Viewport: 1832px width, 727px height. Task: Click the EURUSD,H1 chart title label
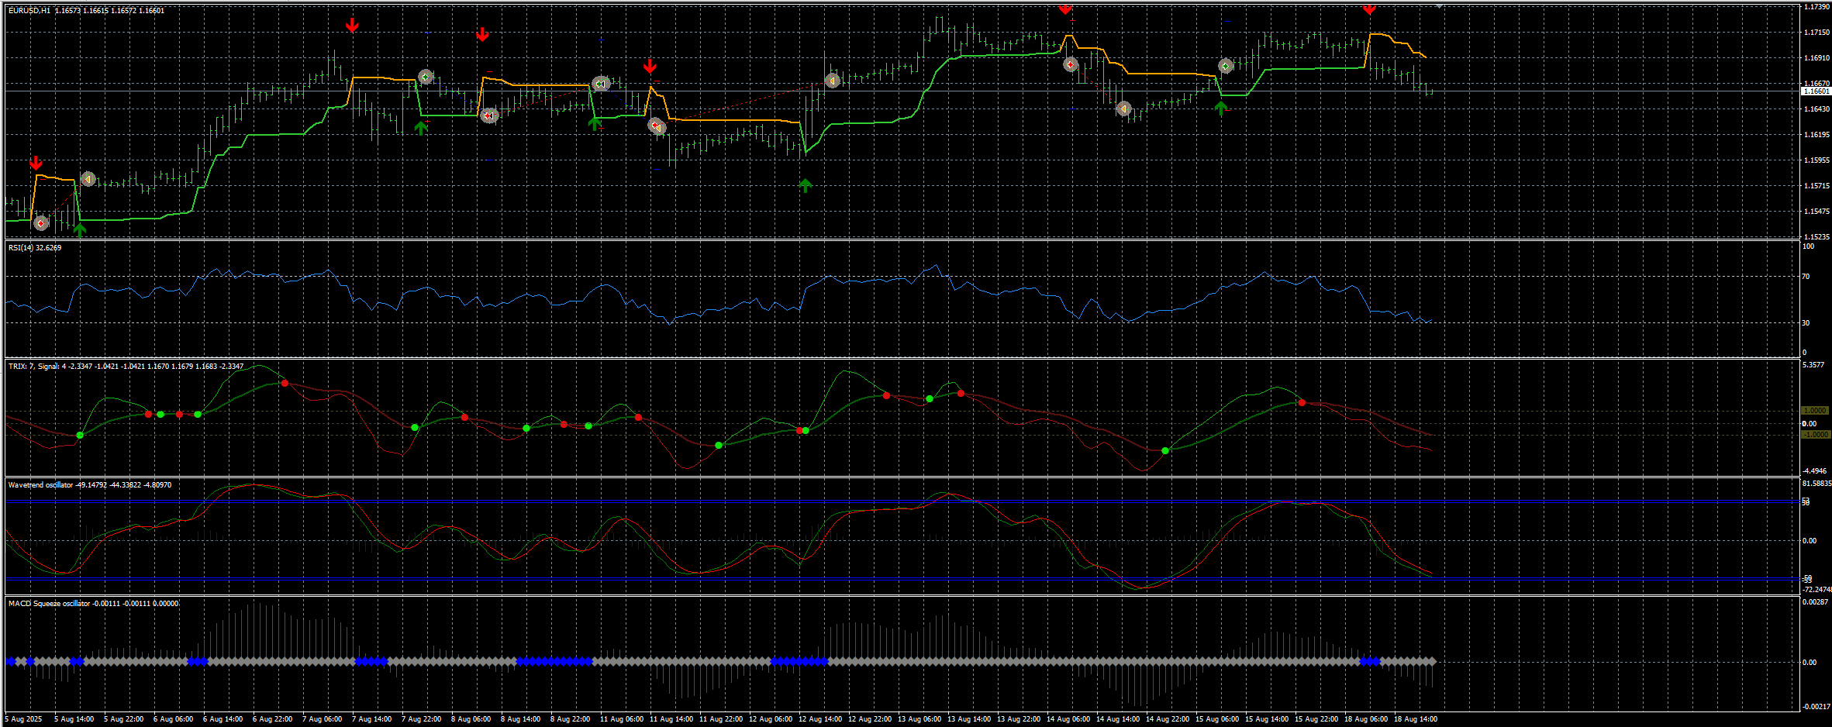pos(29,11)
